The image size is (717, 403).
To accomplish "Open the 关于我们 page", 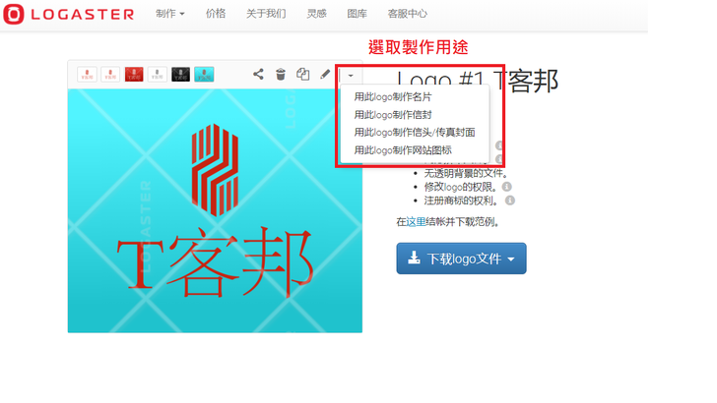I will 266,14.
